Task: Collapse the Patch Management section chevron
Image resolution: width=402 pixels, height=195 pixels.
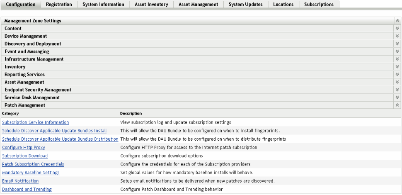Action: (397, 105)
